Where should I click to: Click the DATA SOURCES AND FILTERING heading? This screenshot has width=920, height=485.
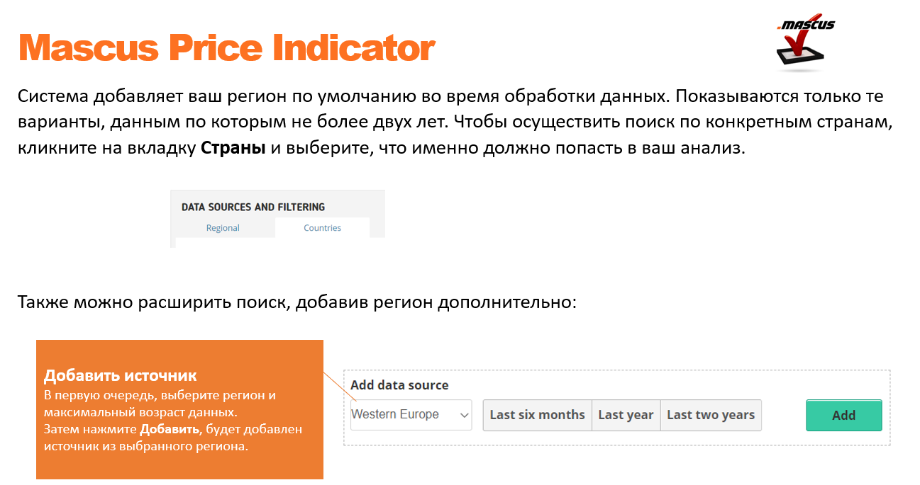point(253,207)
